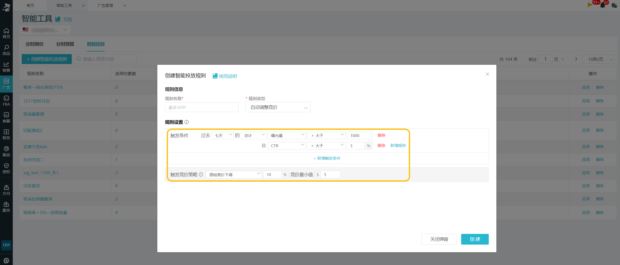Expand the 总计 aggregation dropdown

pos(254,135)
